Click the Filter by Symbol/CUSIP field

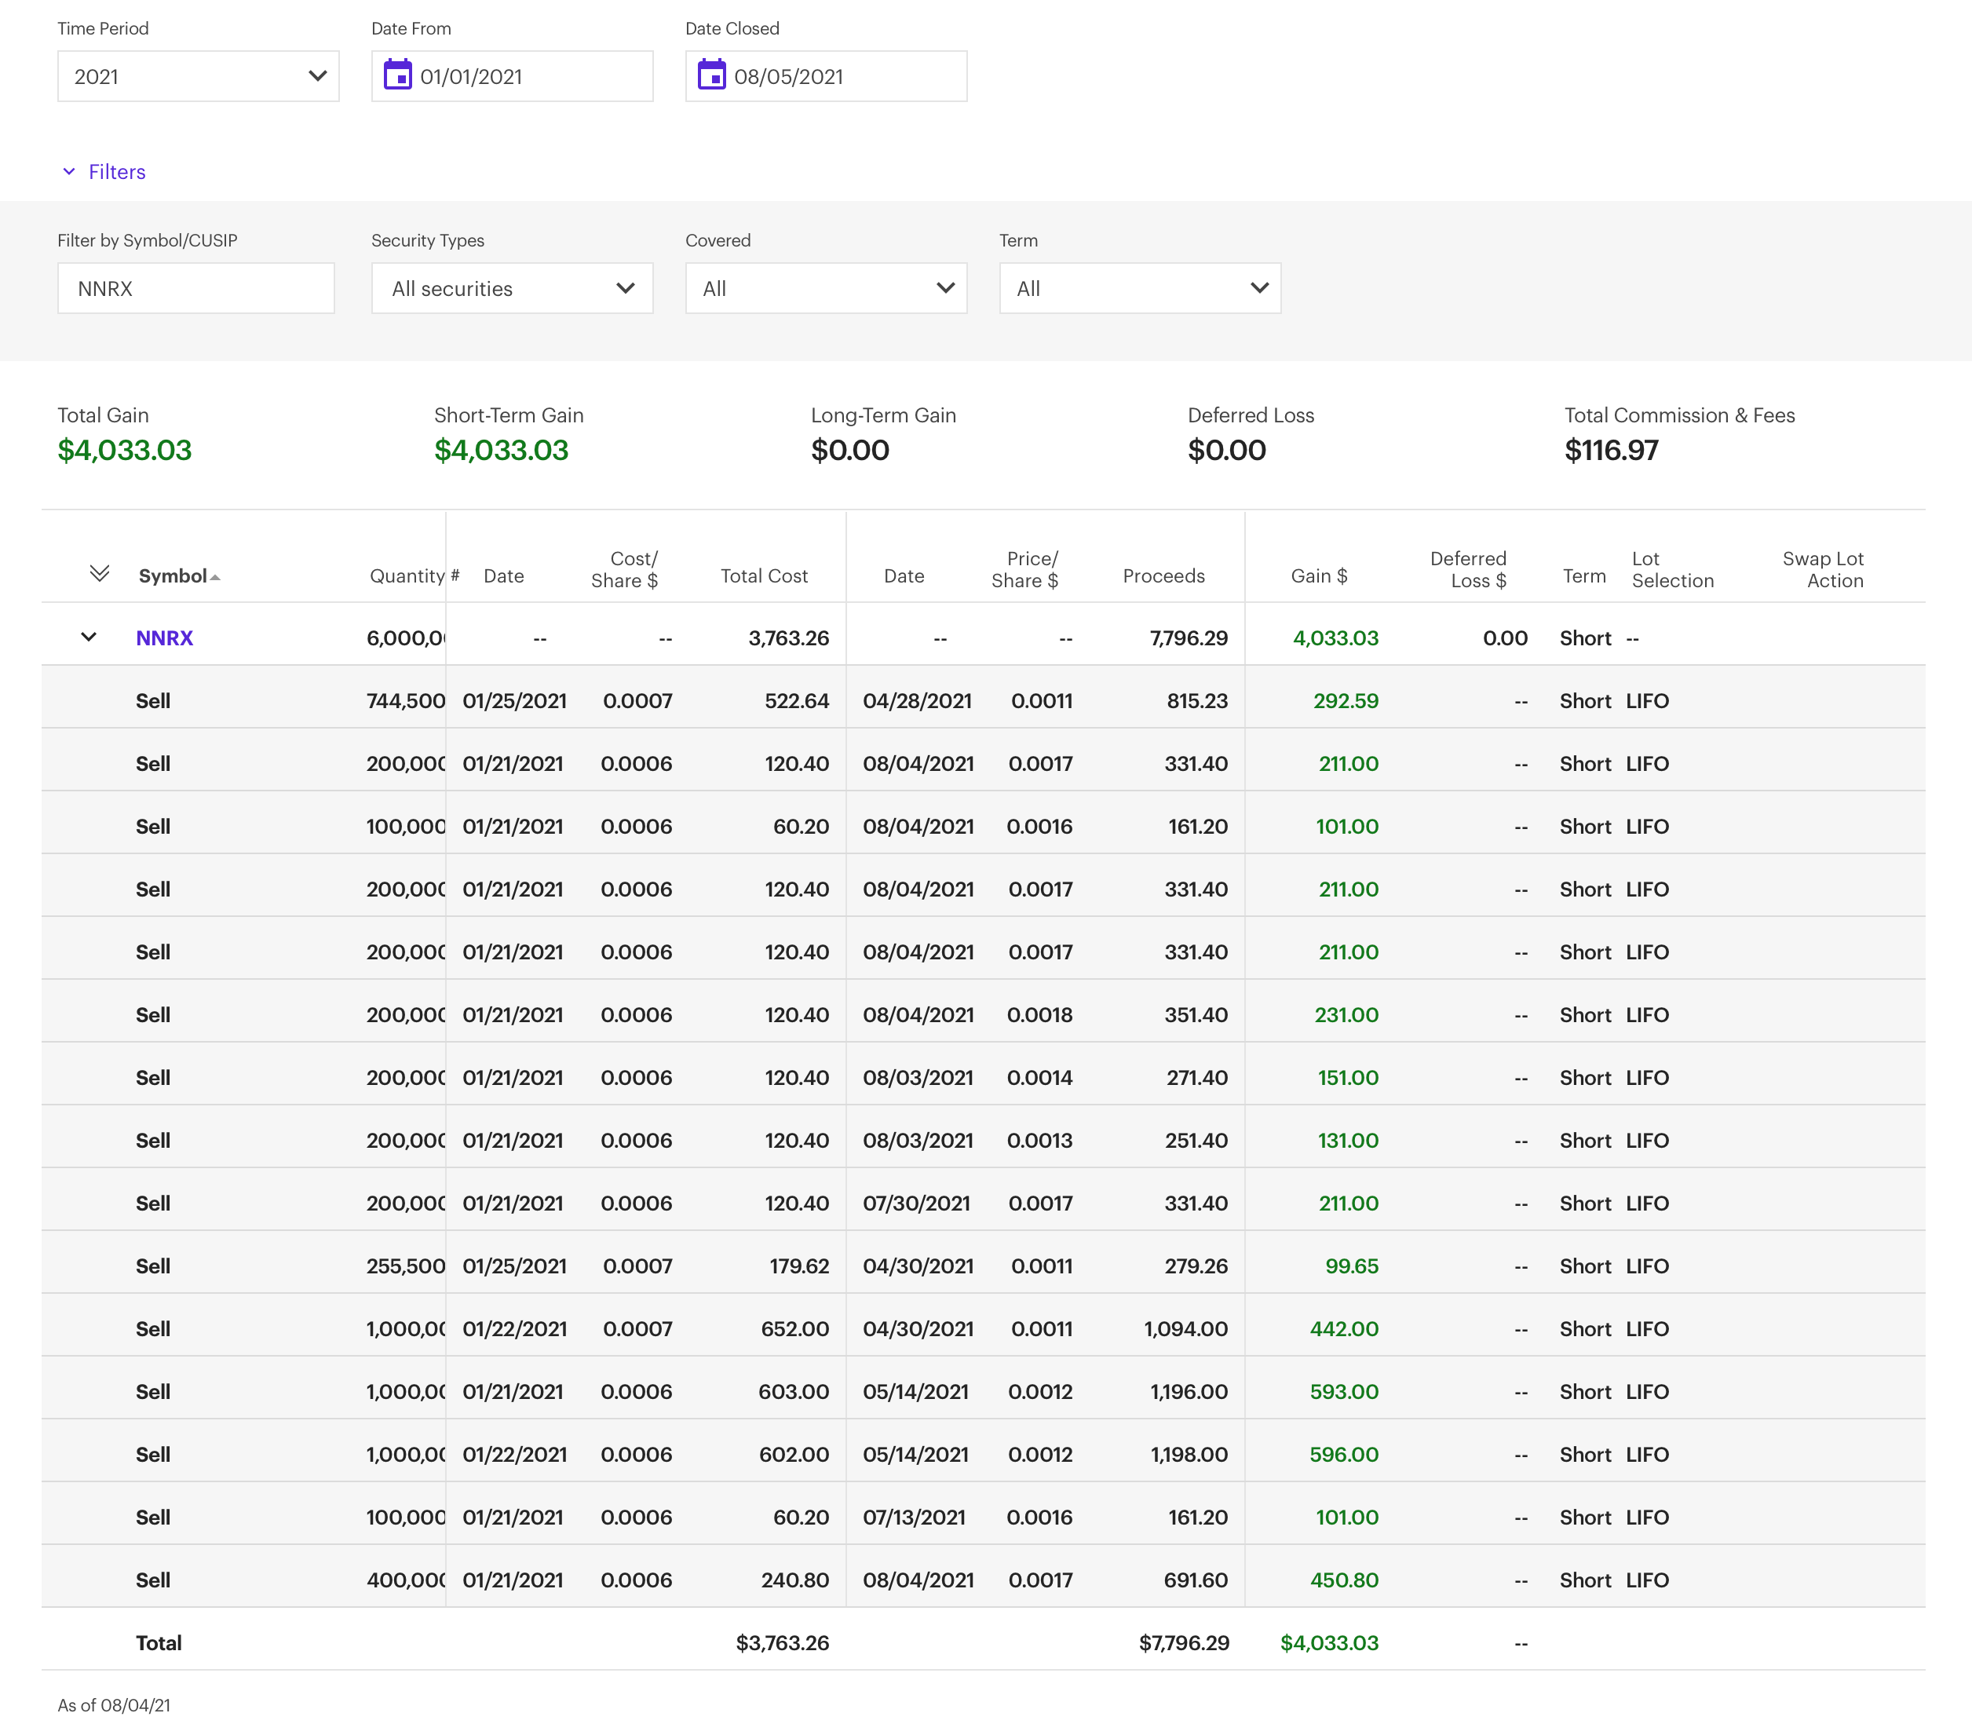pos(196,289)
